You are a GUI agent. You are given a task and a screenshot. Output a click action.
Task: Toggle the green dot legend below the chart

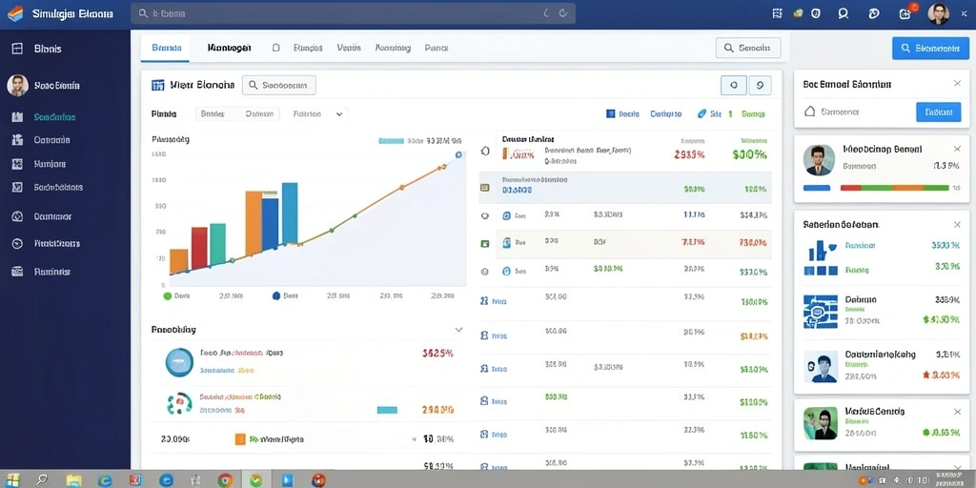167,296
